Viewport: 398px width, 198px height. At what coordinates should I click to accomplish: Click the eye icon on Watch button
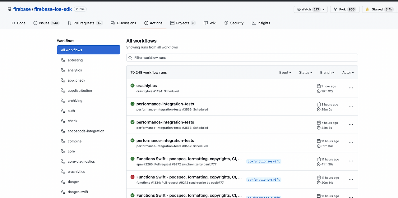pos(299,9)
